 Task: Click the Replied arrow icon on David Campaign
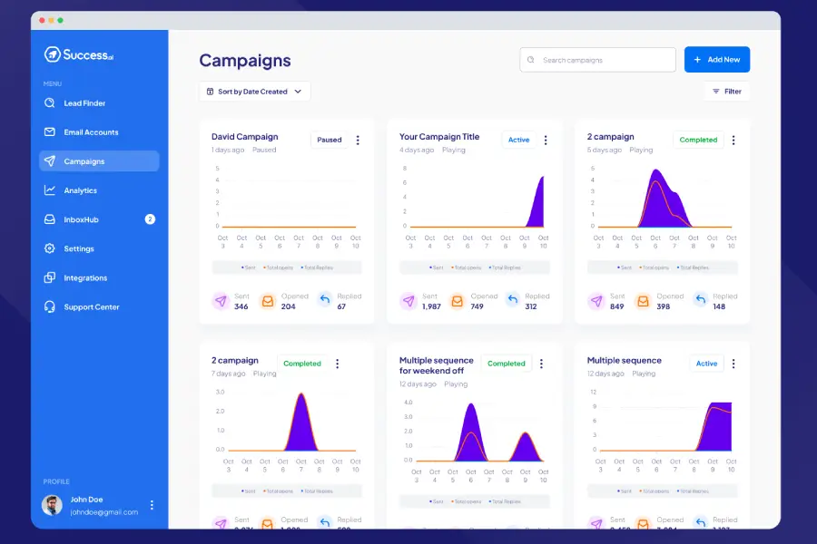[325, 300]
